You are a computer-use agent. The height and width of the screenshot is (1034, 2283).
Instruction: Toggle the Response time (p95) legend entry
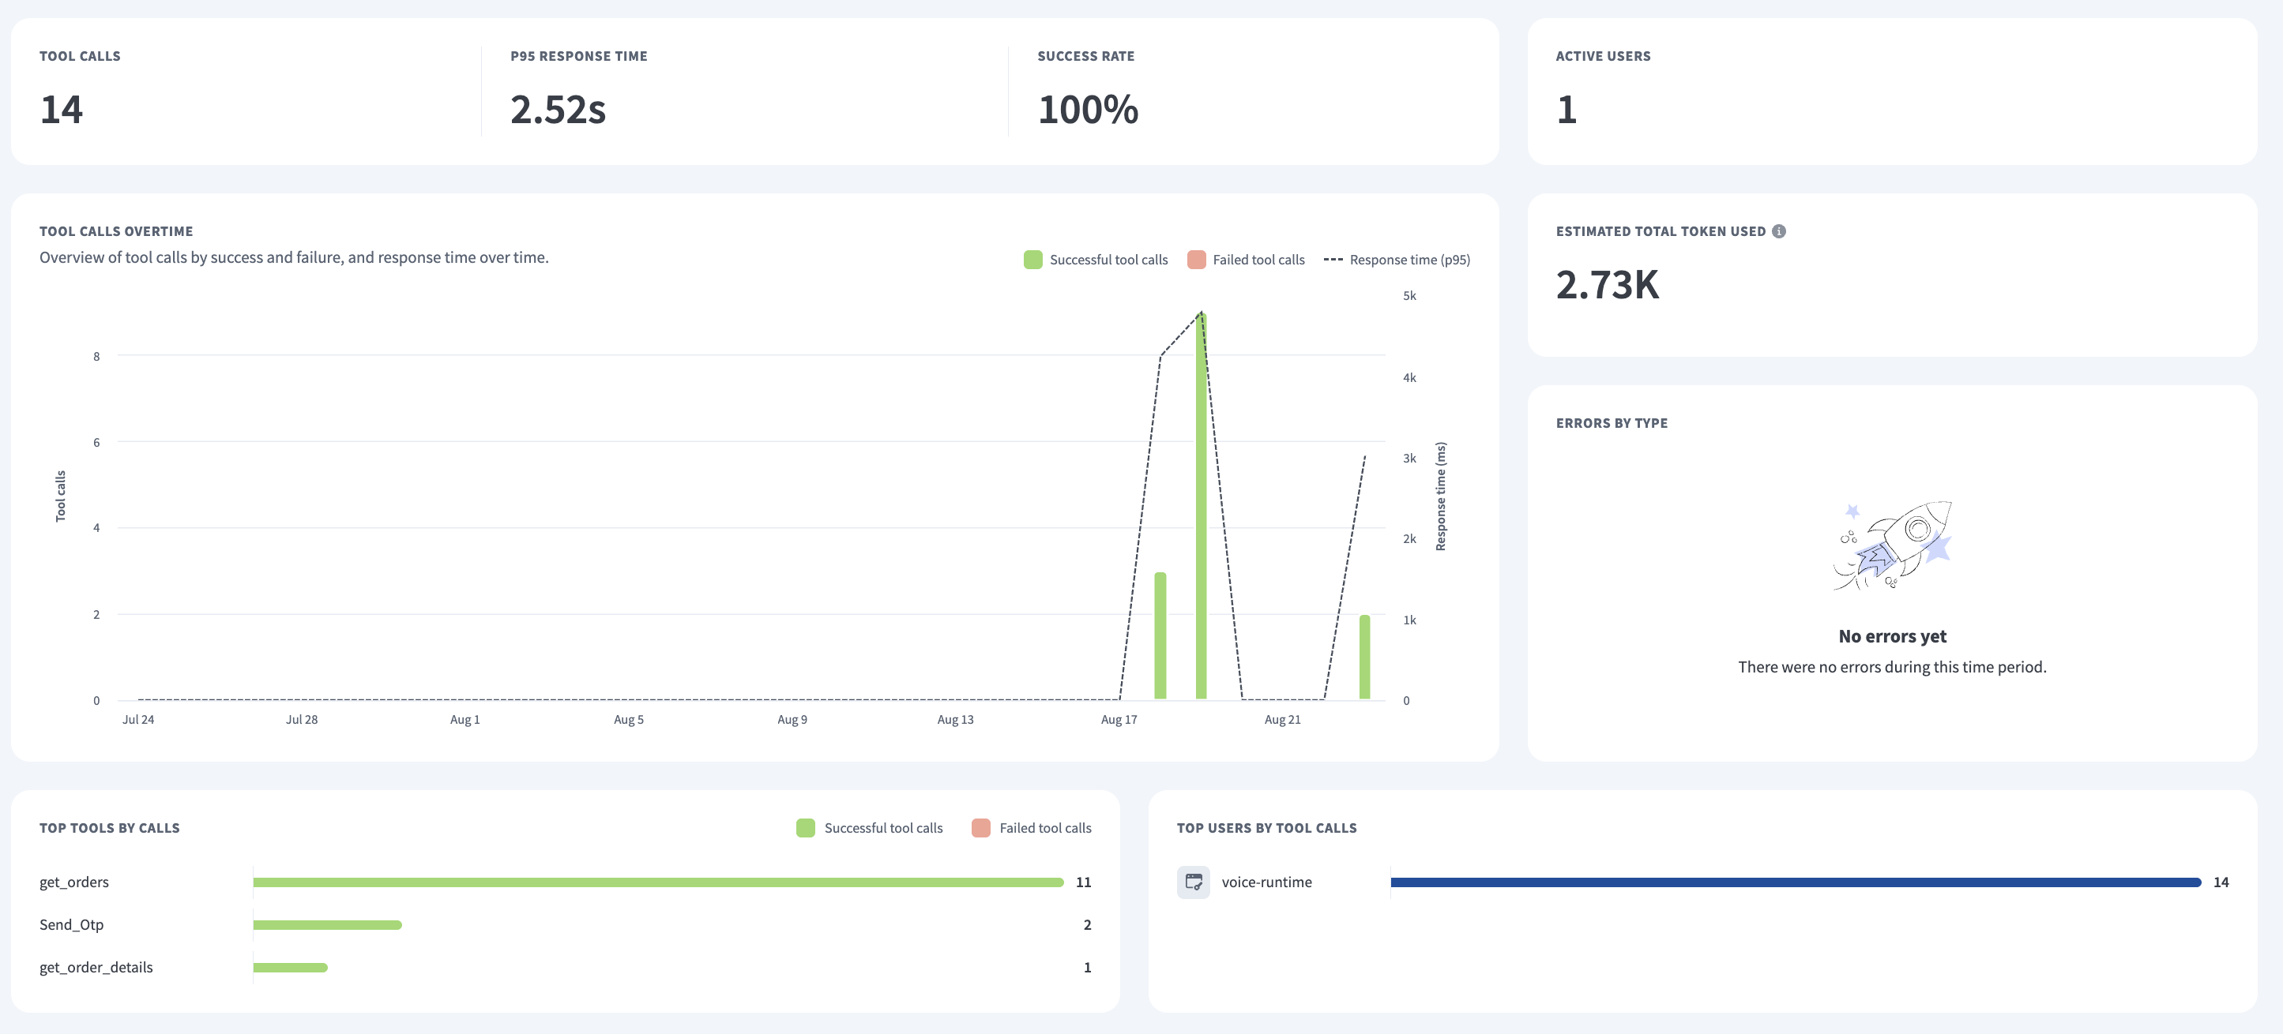click(1397, 260)
